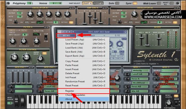
Task: Click the Gate knob in the display
Action: pyautogui.click(x=120, y=44)
